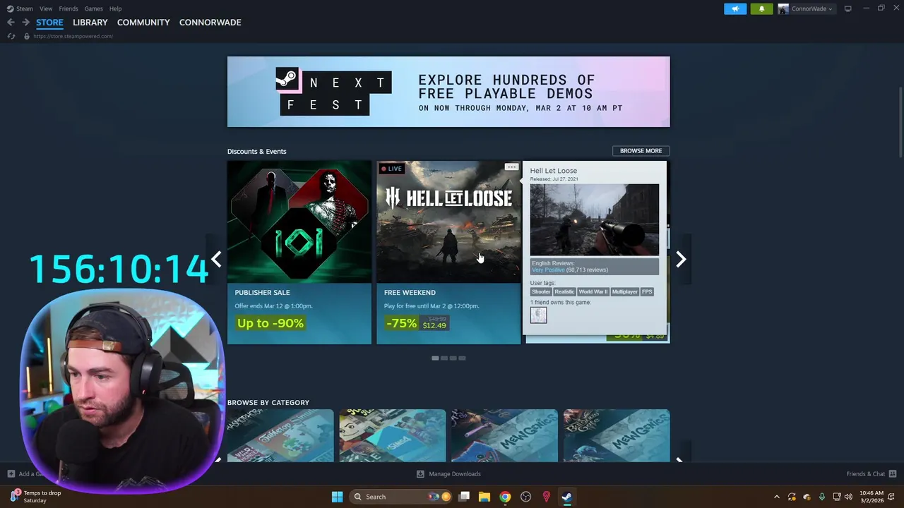Click the BROWSE MORE button
904x508 pixels.
tap(641, 151)
